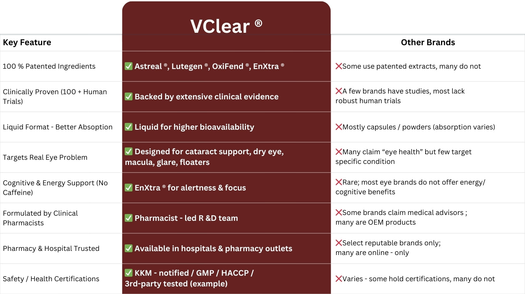This screenshot has height=294, width=525.
Task: Click the Other Brands column header
Action: (x=428, y=42)
